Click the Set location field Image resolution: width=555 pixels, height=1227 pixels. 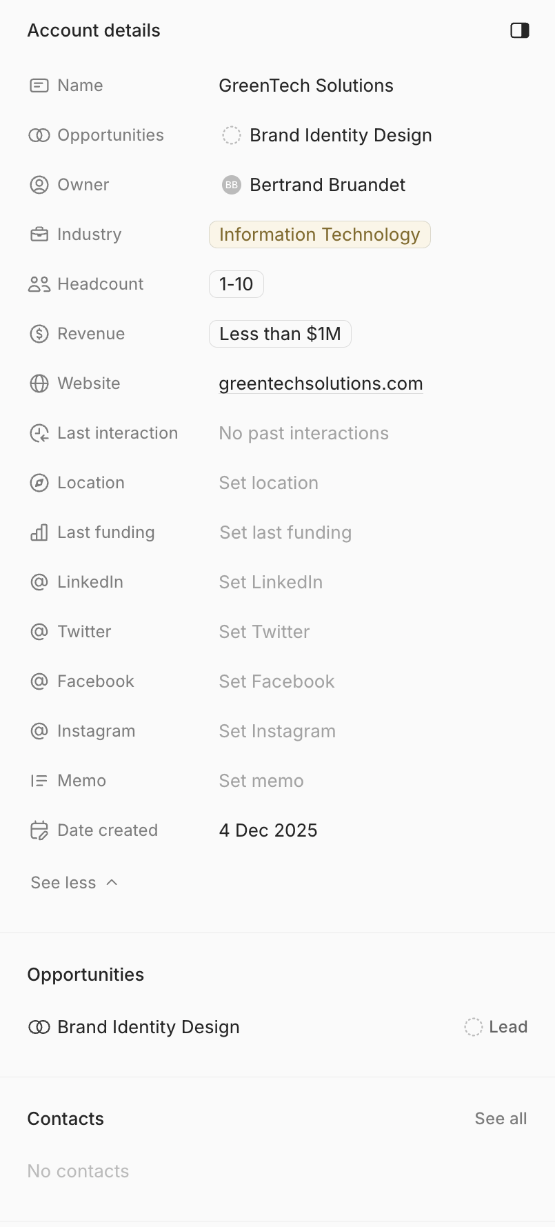pyautogui.click(x=268, y=483)
